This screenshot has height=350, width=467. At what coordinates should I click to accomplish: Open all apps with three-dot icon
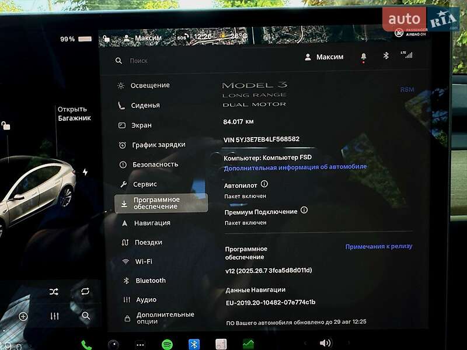(140, 344)
